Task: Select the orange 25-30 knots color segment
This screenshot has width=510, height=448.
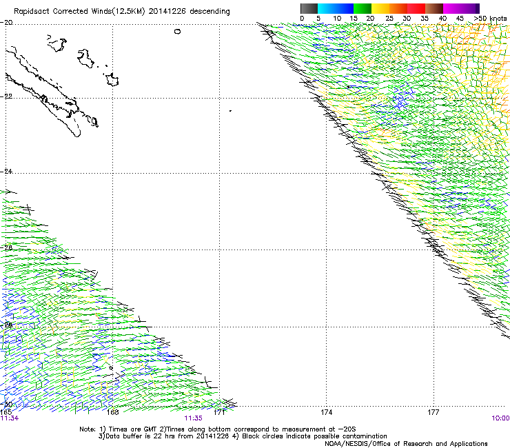Action: click(x=398, y=8)
